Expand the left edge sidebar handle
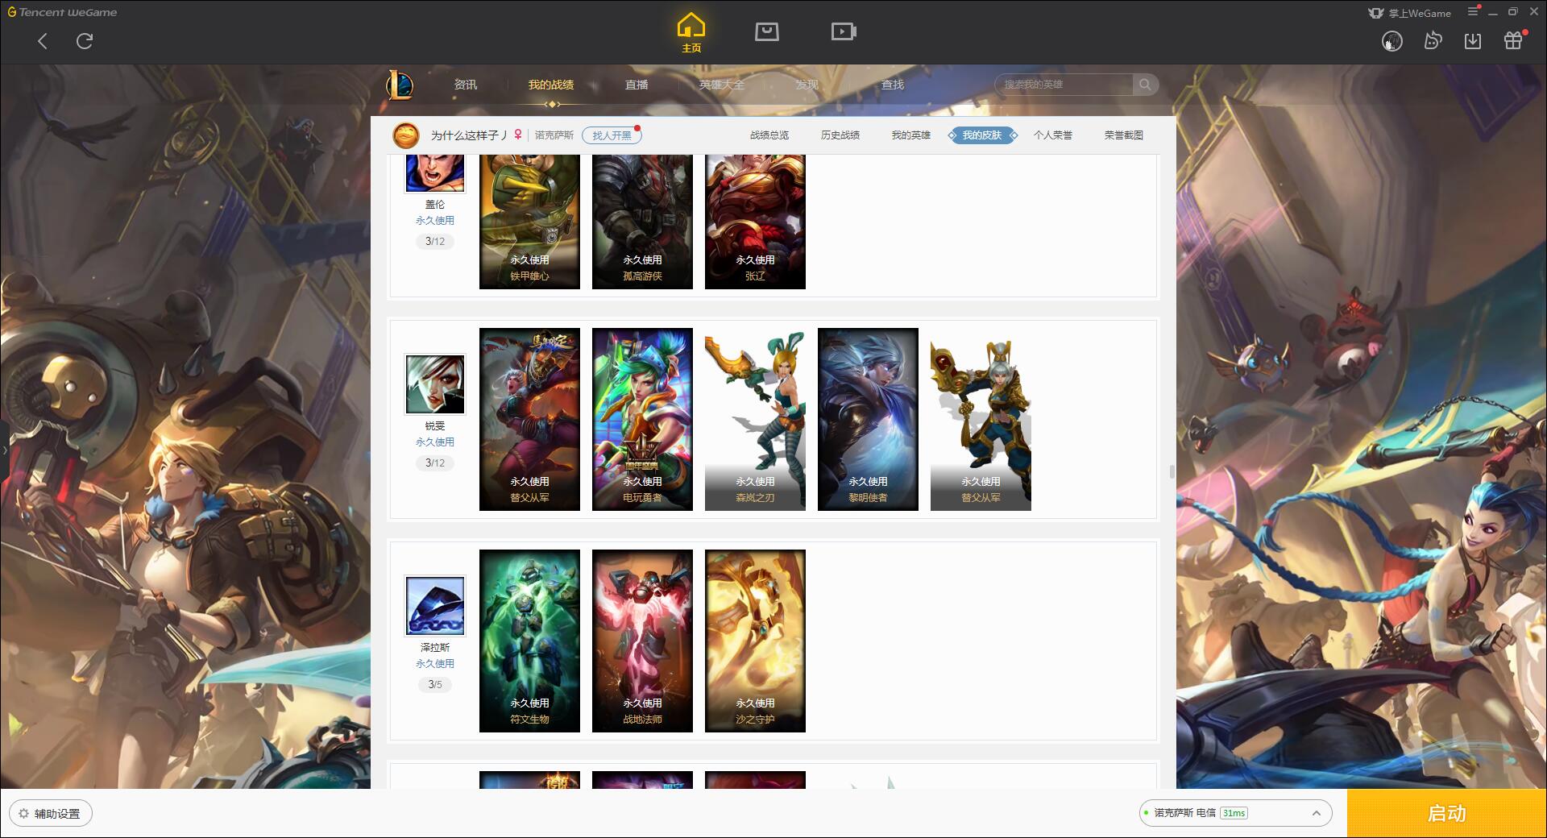The width and height of the screenshot is (1547, 838). [x=4, y=450]
